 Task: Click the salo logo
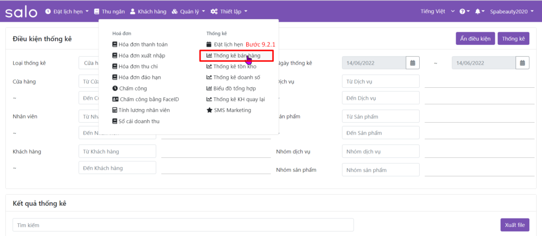pyautogui.click(x=21, y=12)
